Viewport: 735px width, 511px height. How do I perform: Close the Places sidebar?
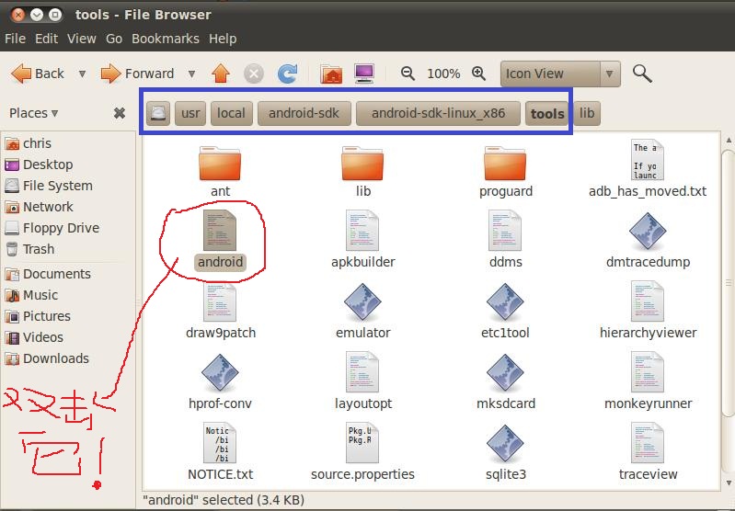(120, 113)
